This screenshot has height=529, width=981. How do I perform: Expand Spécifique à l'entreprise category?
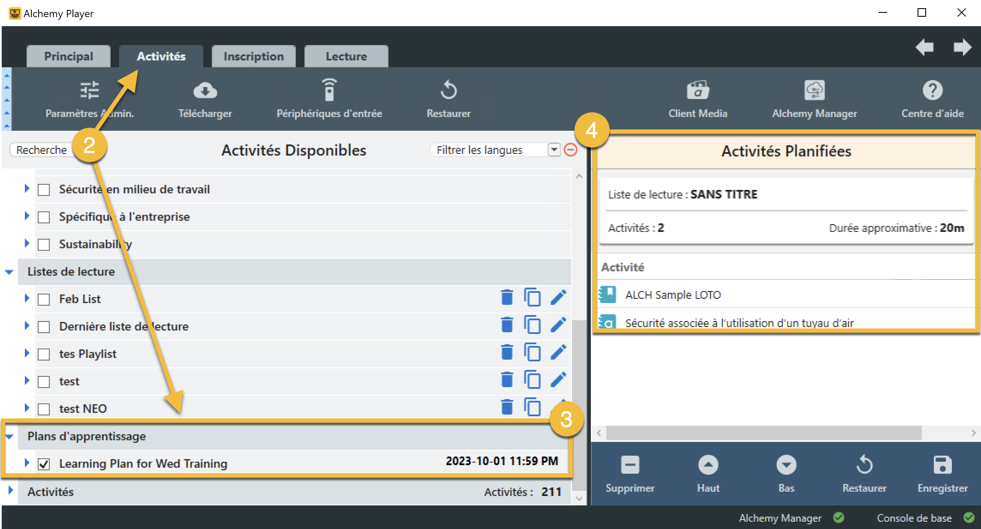coord(27,216)
